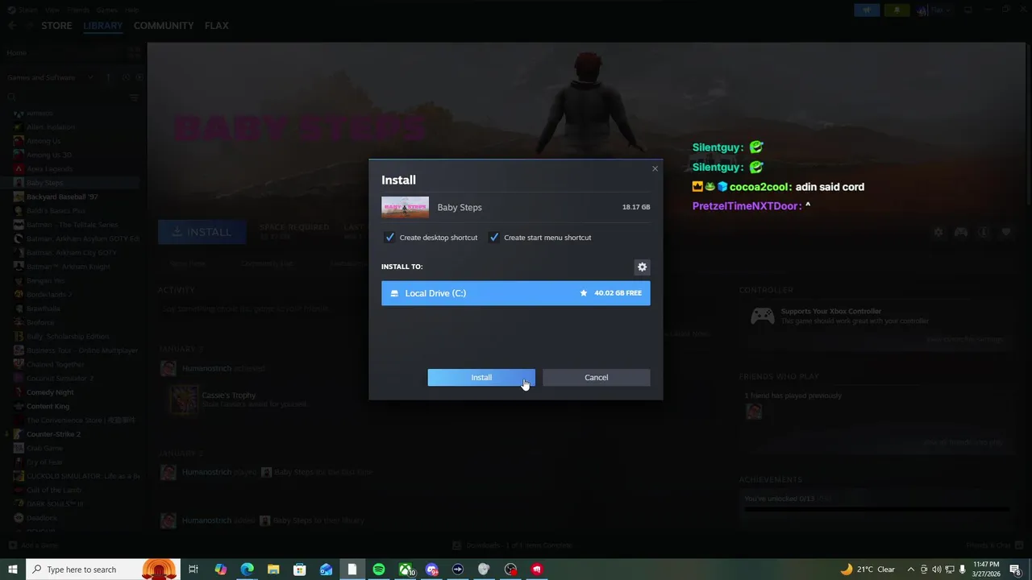Select Local Drive (C:) as install location
The height and width of the screenshot is (580, 1032).
point(515,293)
